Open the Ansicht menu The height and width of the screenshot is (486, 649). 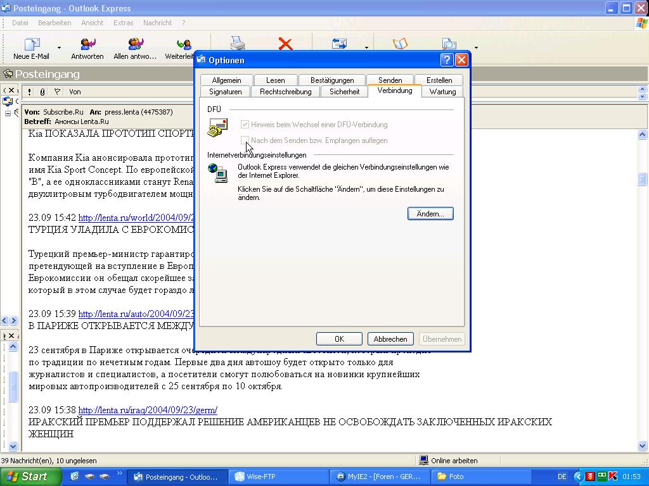[93, 23]
